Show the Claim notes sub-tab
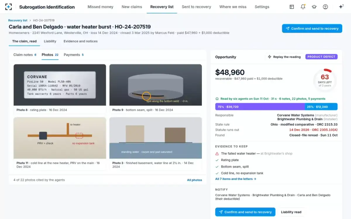351x219 pixels. [x=25, y=55]
